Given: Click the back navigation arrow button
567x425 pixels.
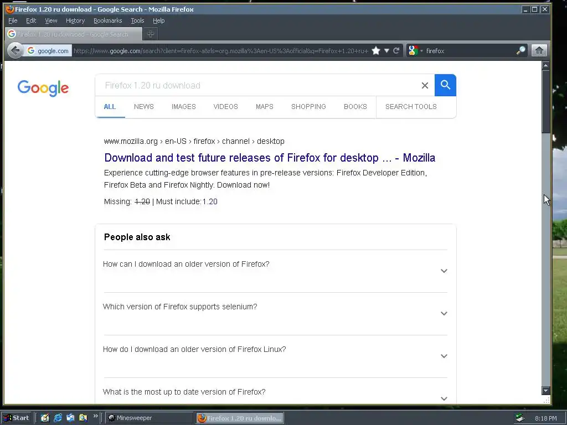Looking at the screenshot, I should 15,50.
